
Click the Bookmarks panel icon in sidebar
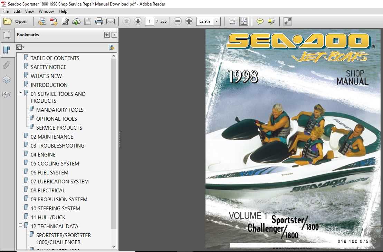pos(7,50)
